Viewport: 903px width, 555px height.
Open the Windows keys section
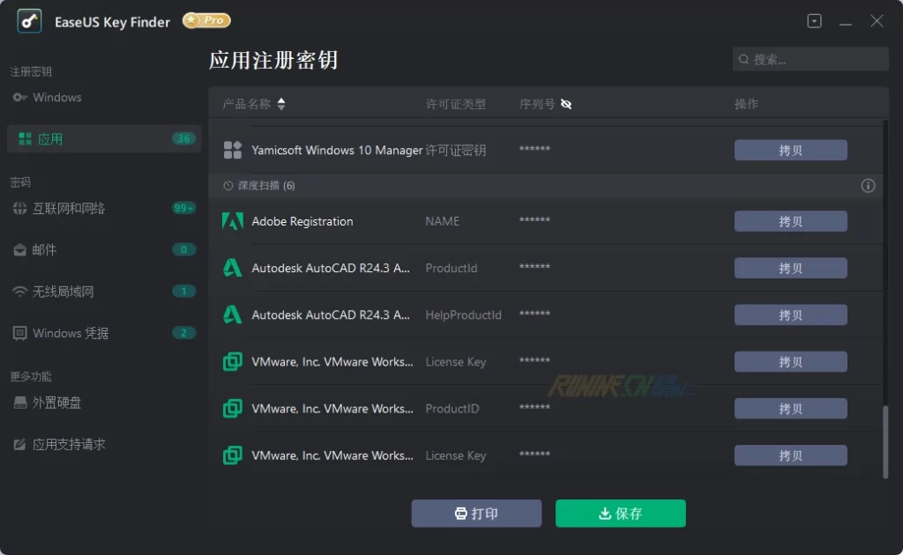(56, 97)
